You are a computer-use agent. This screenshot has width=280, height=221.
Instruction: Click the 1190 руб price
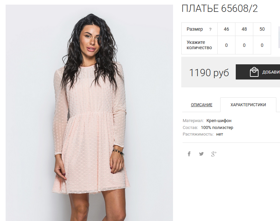[209, 73]
